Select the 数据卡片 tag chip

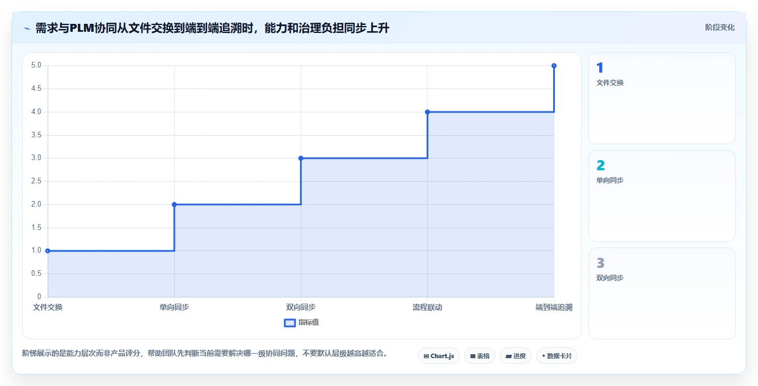point(557,356)
